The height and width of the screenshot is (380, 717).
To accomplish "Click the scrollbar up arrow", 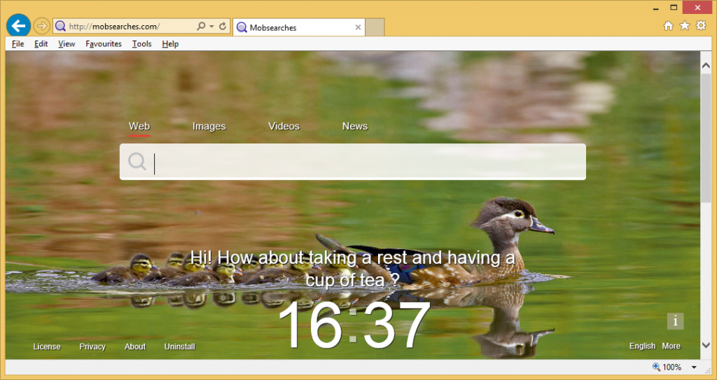I will click(x=706, y=66).
